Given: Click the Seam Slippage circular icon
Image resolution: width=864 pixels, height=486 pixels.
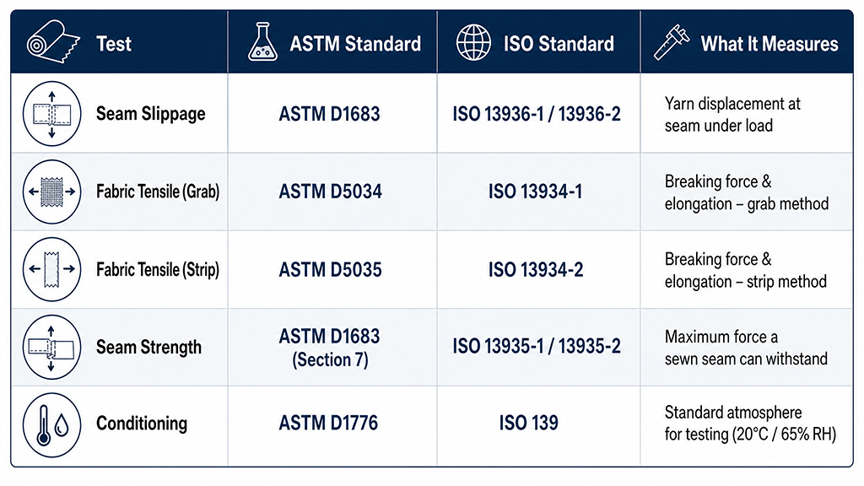Looking at the screenshot, I should [x=51, y=114].
